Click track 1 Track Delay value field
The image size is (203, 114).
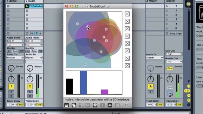(12, 104)
